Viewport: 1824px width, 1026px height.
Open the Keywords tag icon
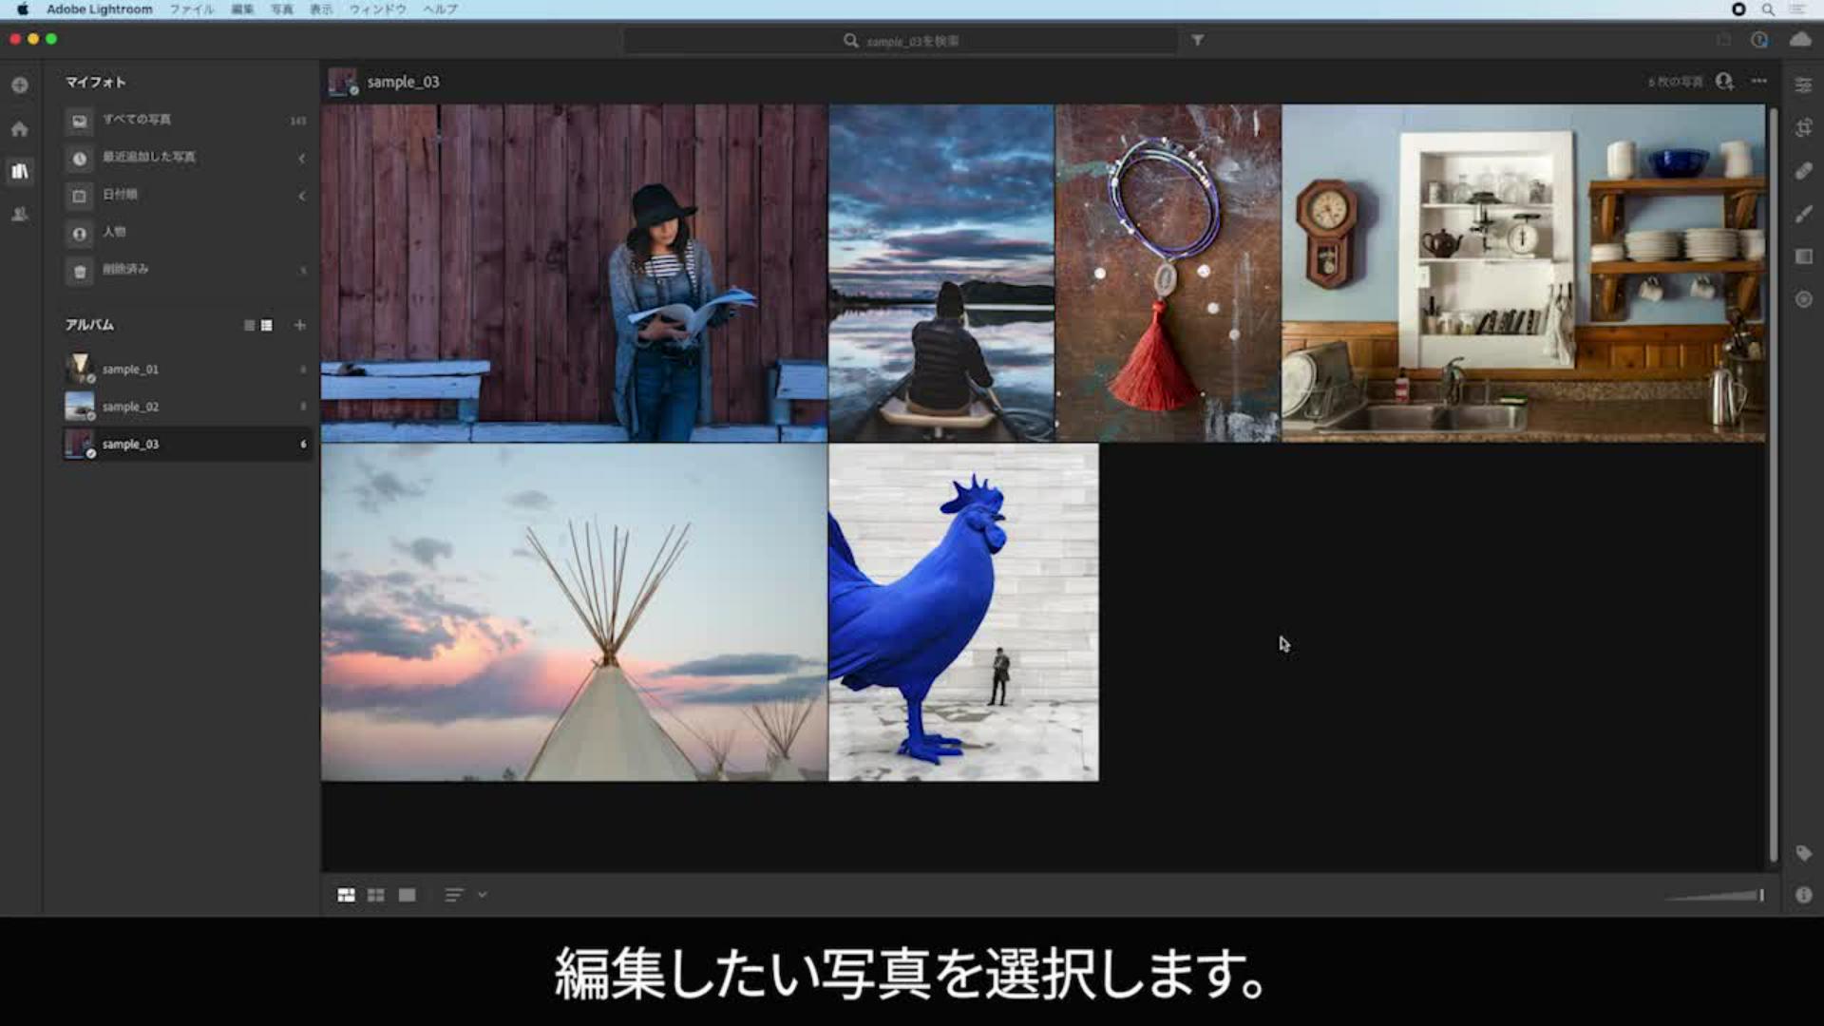coord(1803,853)
